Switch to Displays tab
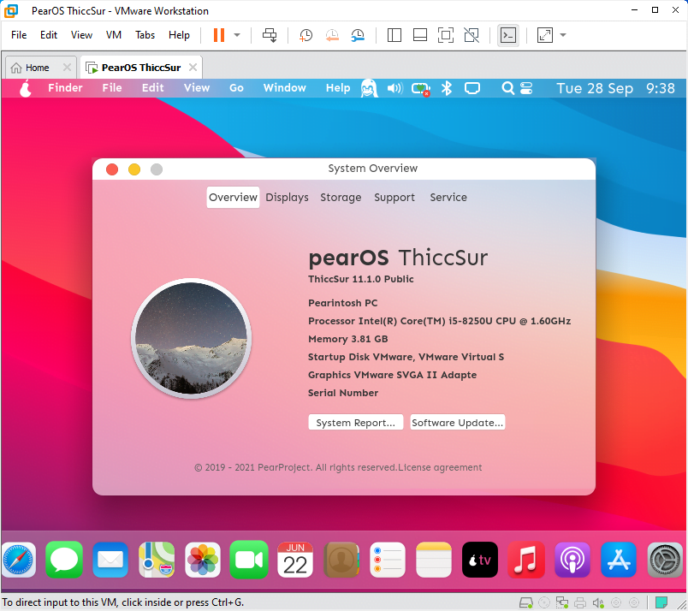688x611 pixels. pos(287,197)
